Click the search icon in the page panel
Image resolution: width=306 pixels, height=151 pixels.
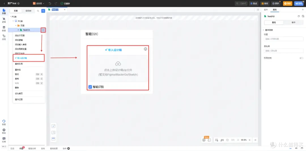click(x=38, y=11)
